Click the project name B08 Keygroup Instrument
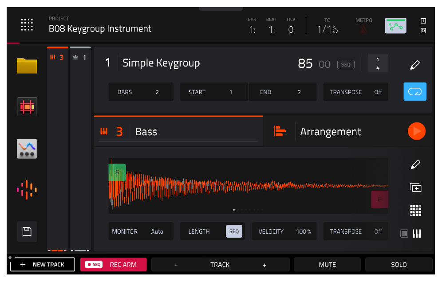This screenshot has width=442, height=282. [x=100, y=28]
